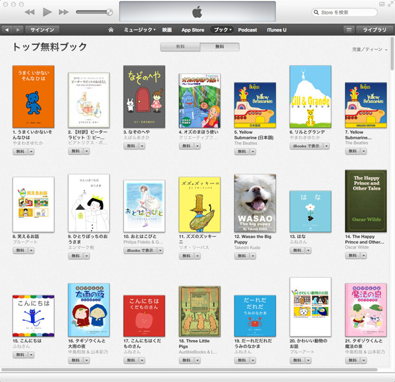Click 無料 button for なぞのへや
The height and width of the screenshot is (382, 395).
(131, 146)
